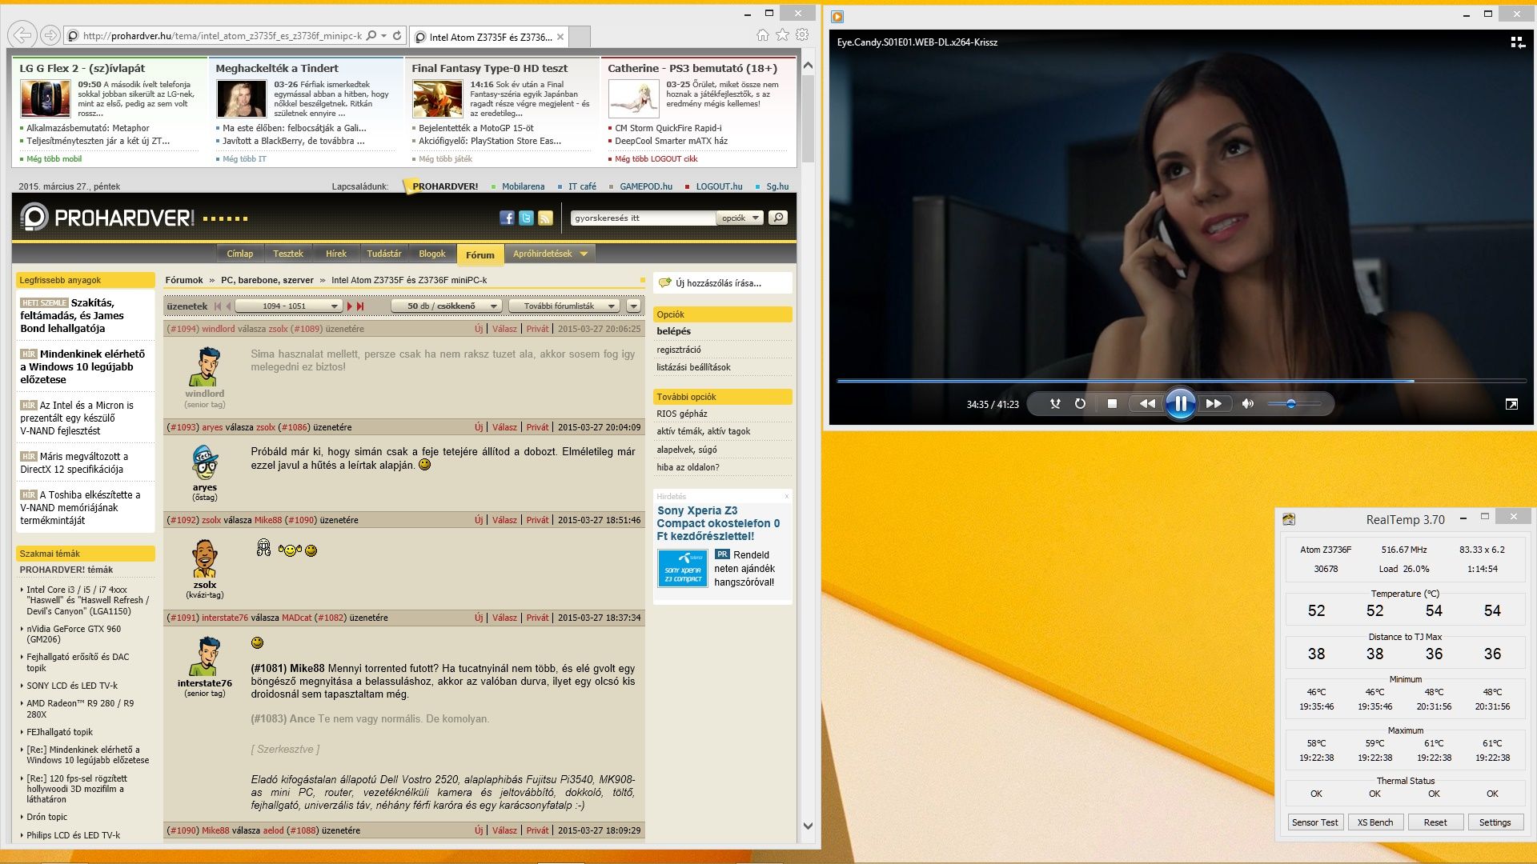Click the Twitter icon in the Prohardver header
The height and width of the screenshot is (864, 1537).
click(526, 218)
